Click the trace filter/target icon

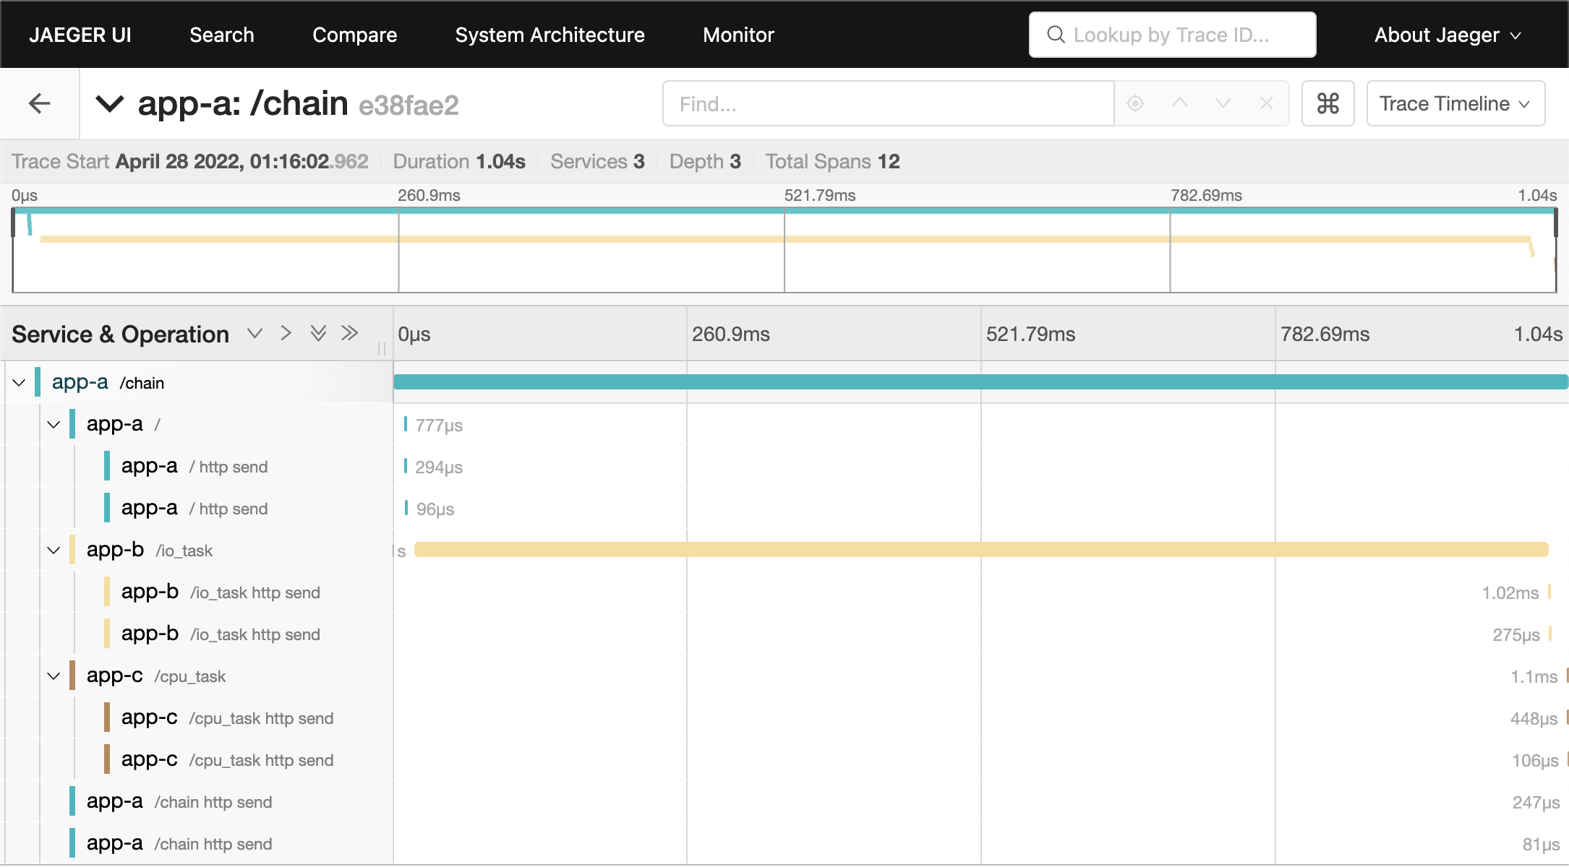pos(1135,103)
